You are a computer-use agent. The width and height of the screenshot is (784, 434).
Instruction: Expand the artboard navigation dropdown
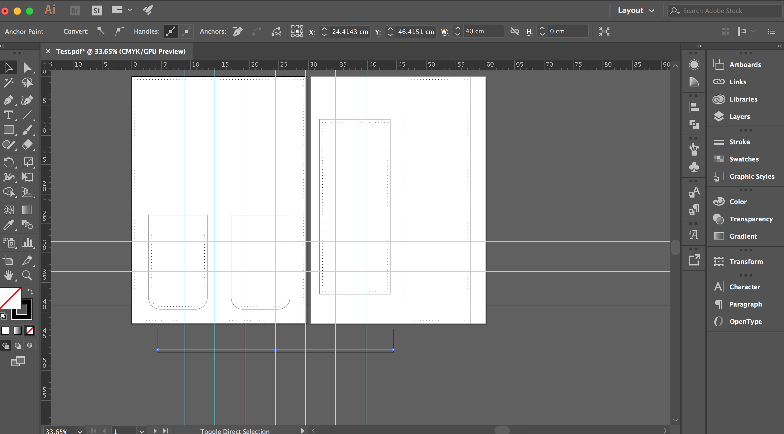[x=141, y=430]
